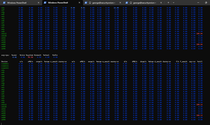The image size is (210, 125).
Task: Click device name 'sdd'
Action: (3, 77)
